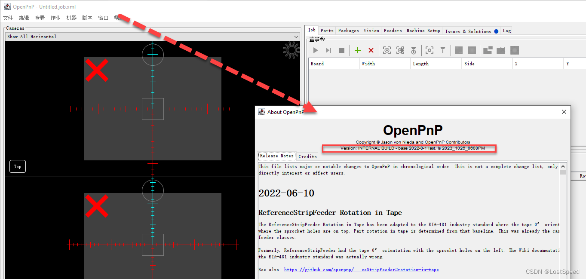
Task: Click the X column header
Action: click(538, 64)
